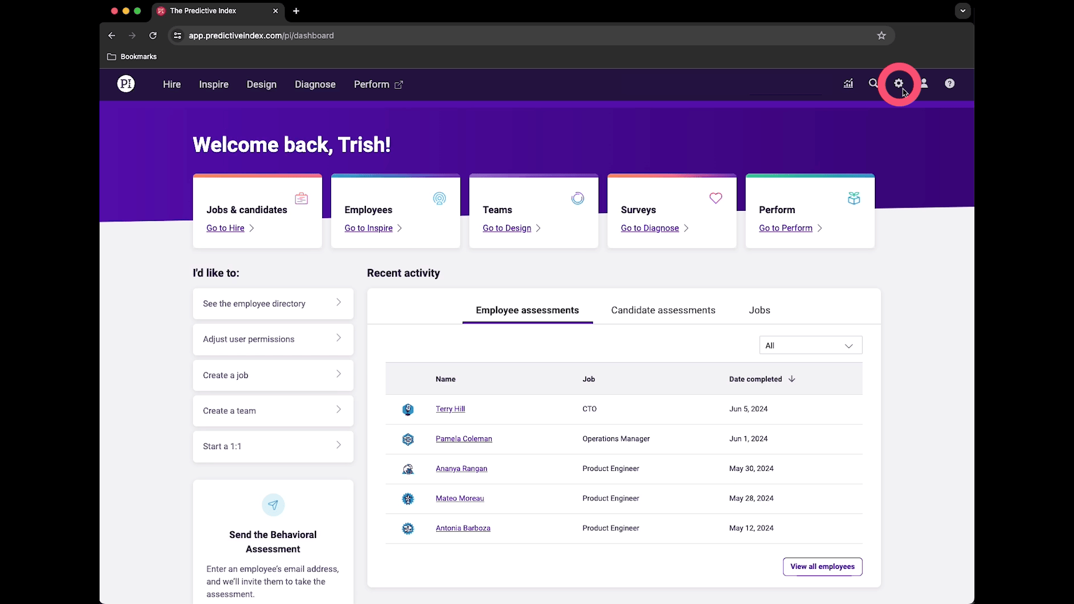Image resolution: width=1074 pixels, height=604 pixels.
Task: Click View all employees button
Action: coord(822,567)
